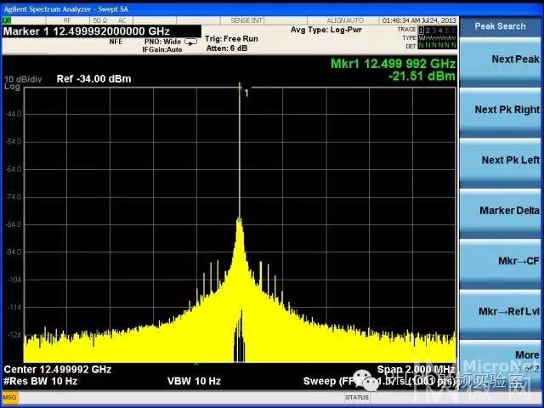Click the Next Peak softkey
544x408 pixels.
point(500,60)
